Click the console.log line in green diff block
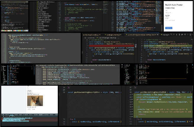Image resolution: width=194 pixels, height=127 pixels. tap(163, 109)
